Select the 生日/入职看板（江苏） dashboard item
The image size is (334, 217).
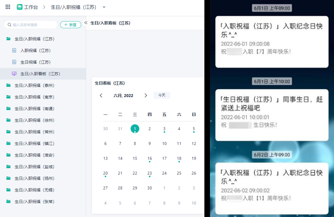(x=43, y=74)
